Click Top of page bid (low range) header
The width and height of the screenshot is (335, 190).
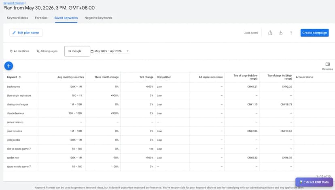(246, 77)
